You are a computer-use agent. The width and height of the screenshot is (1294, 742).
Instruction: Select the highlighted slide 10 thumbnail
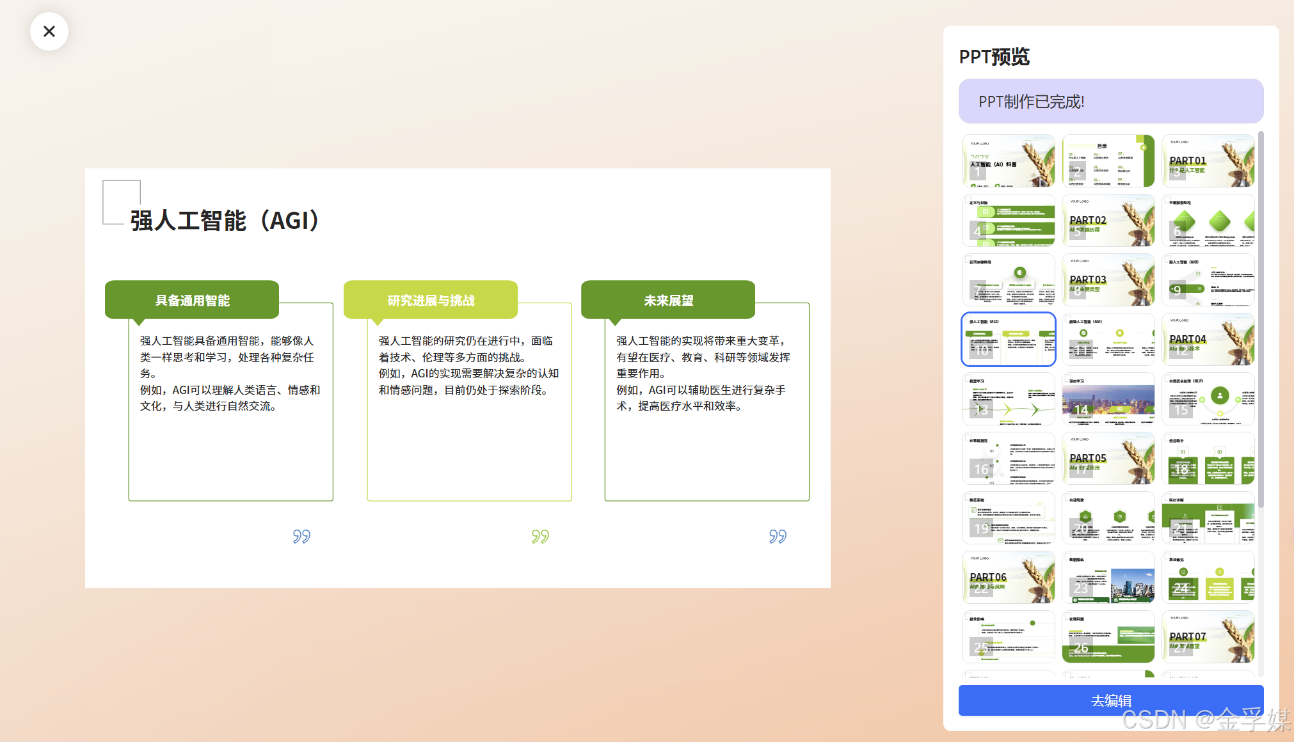[1008, 340]
